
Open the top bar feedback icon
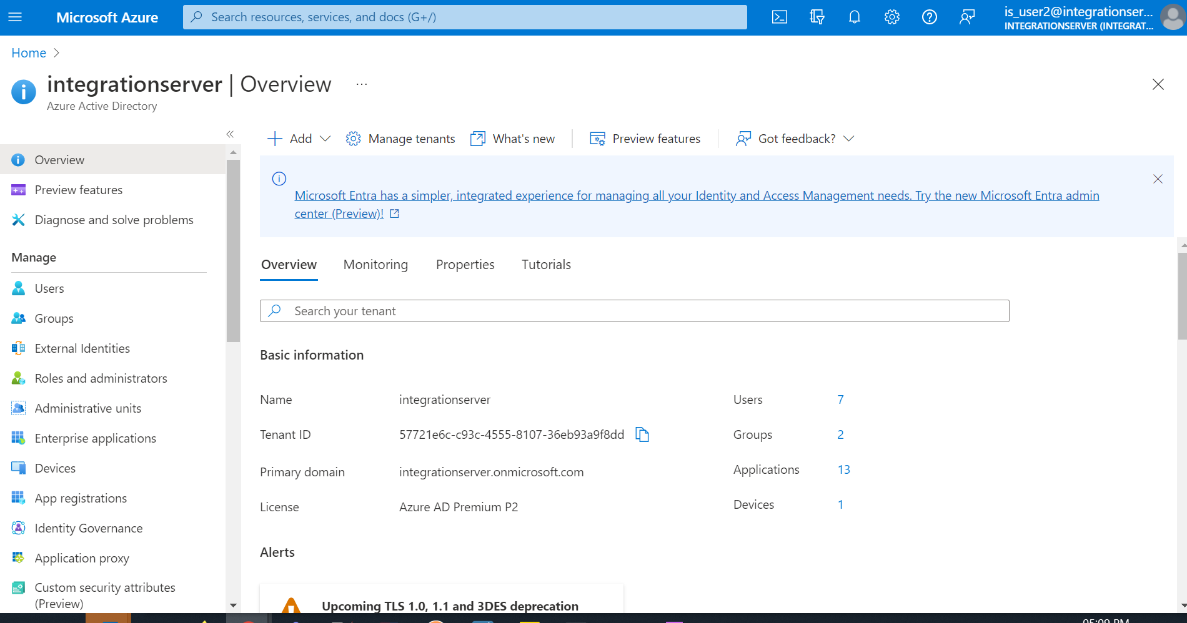tap(967, 17)
